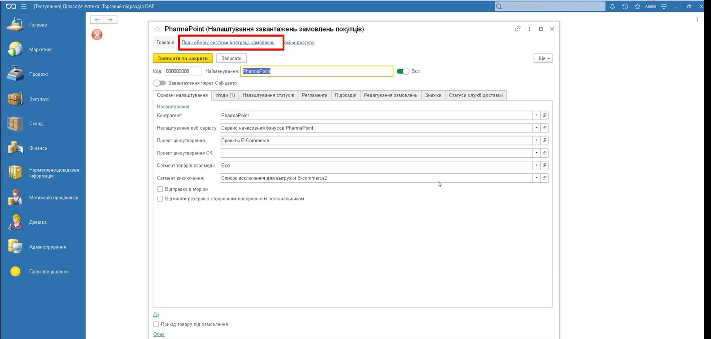Disable the Вкл. toggle switch

403,71
